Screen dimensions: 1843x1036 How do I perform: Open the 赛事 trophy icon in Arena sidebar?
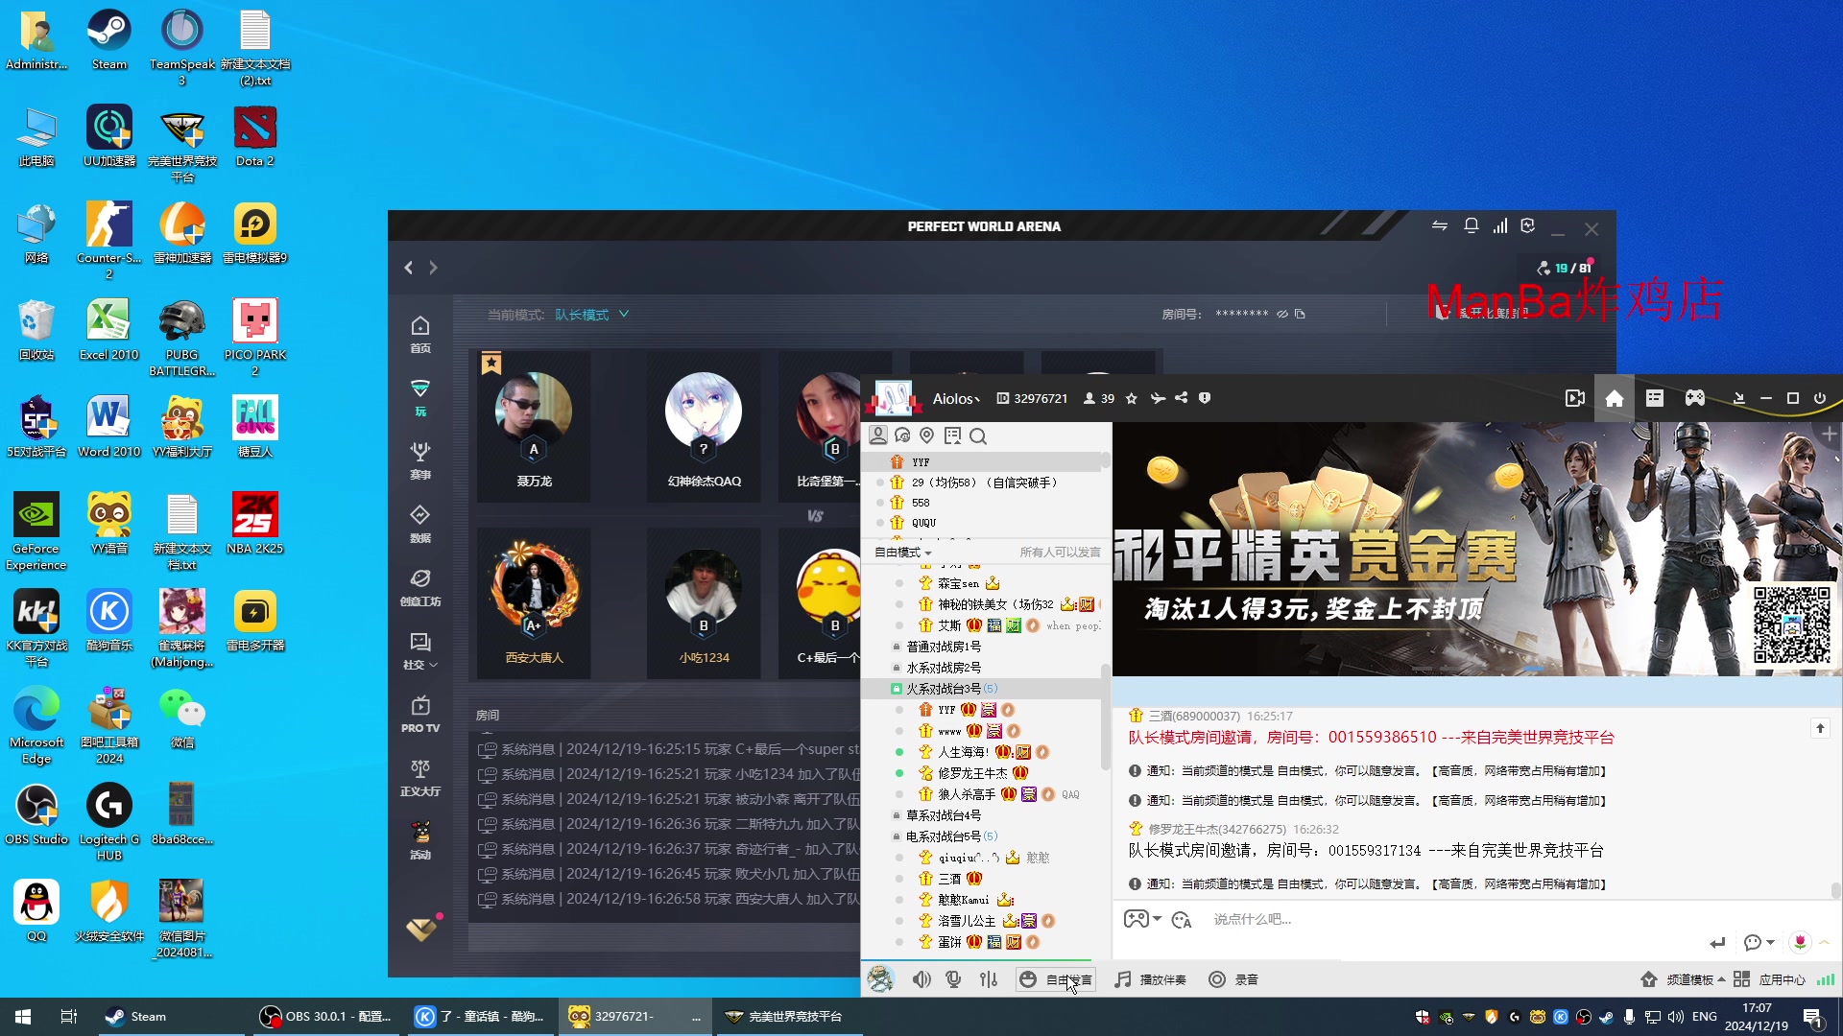click(420, 460)
